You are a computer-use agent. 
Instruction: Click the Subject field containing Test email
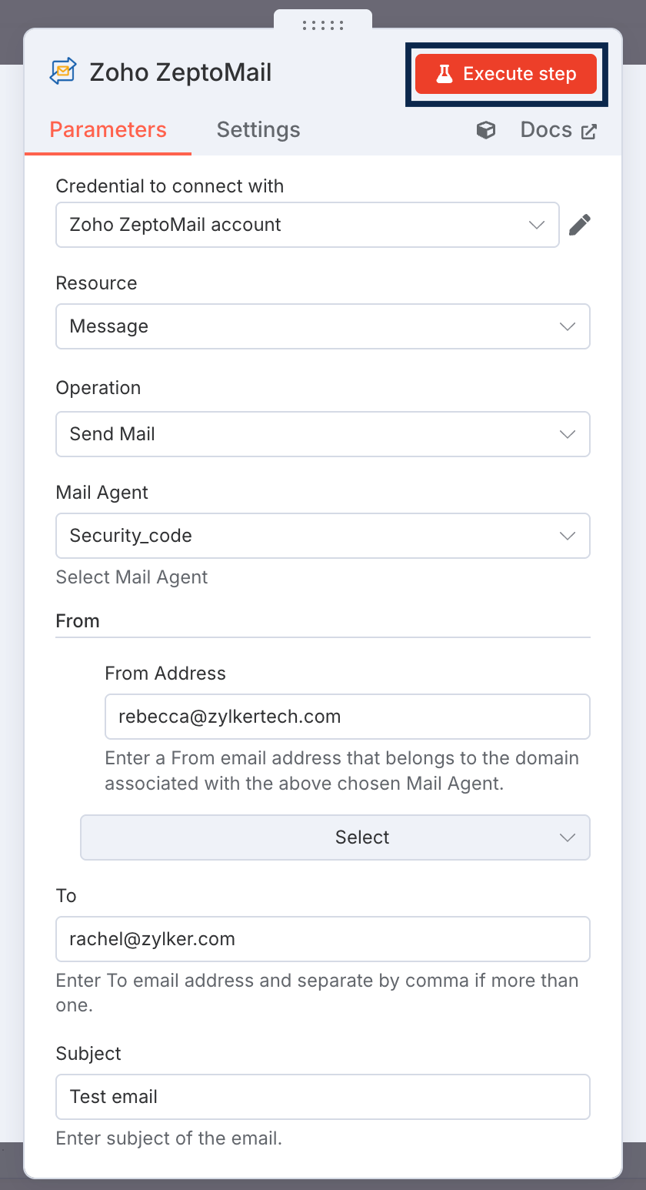tap(322, 1097)
